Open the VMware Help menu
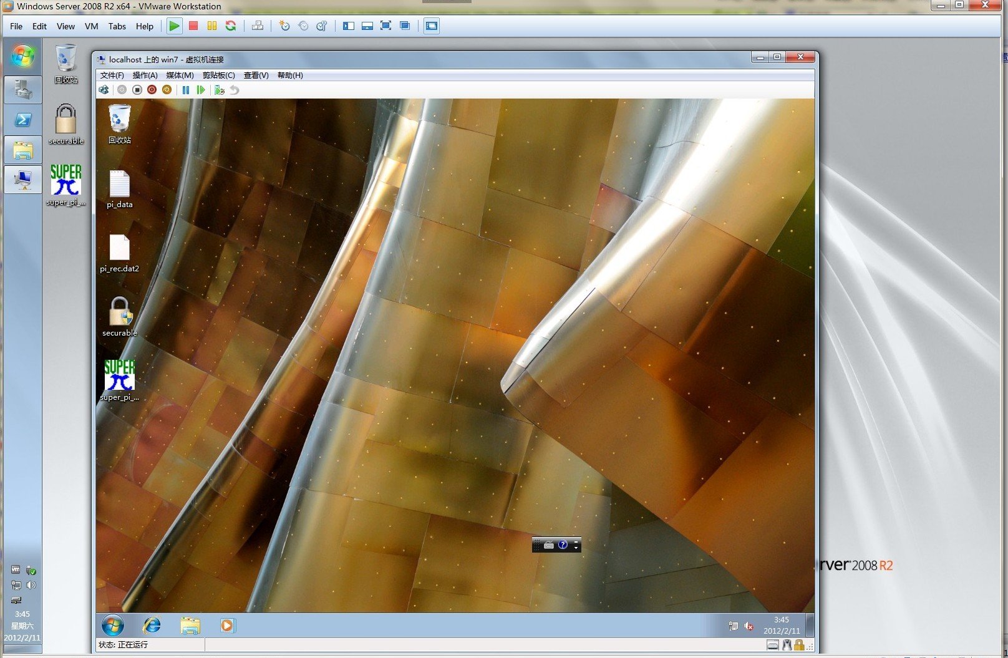Image resolution: width=1008 pixels, height=658 pixels. 145,26
